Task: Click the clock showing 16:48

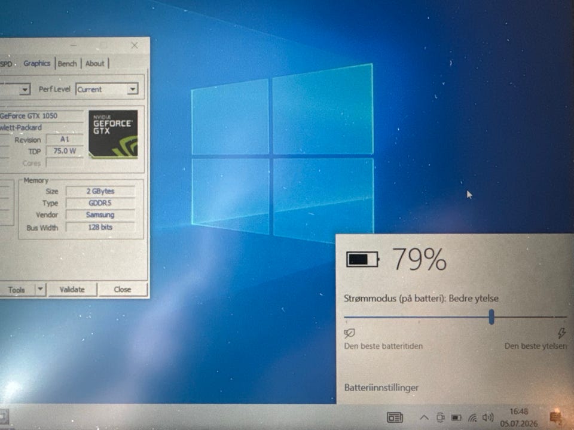Action: pyautogui.click(x=519, y=411)
